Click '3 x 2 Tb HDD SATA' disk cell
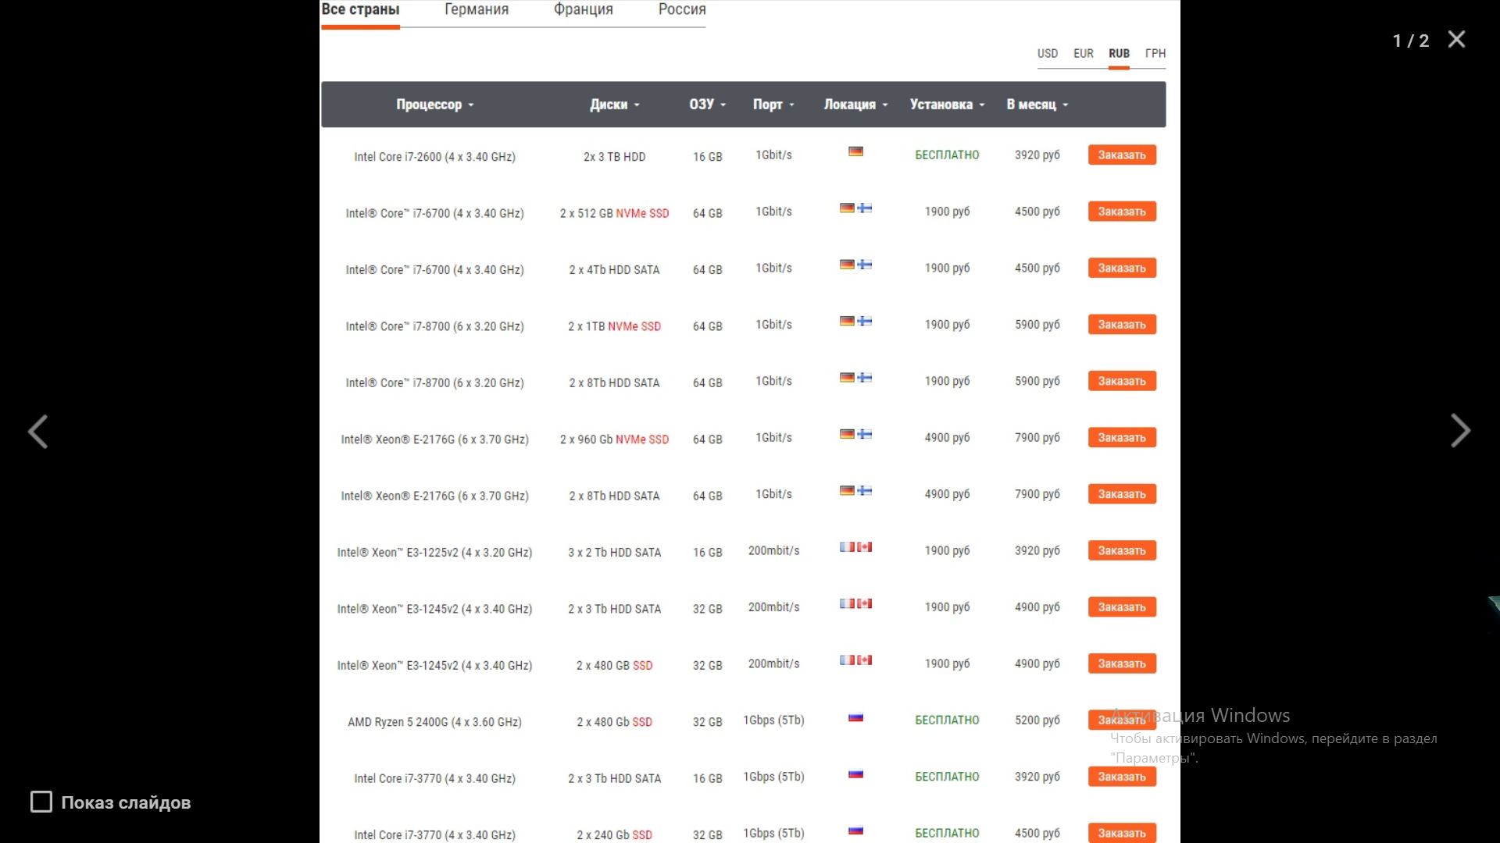The height and width of the screenshot is (843, 1500). (614, 553)
